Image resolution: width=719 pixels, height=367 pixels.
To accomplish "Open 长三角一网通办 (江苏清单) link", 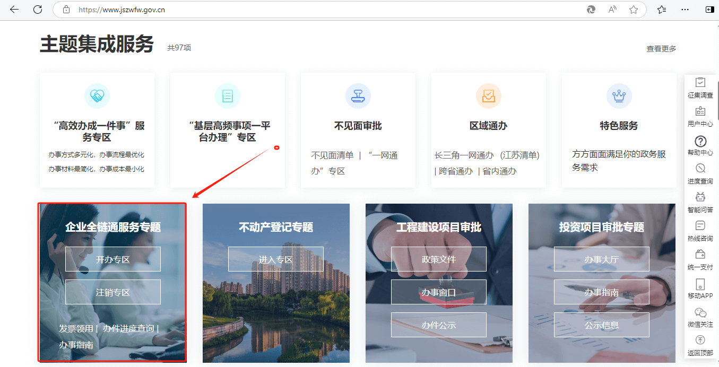I will [487, 155].
